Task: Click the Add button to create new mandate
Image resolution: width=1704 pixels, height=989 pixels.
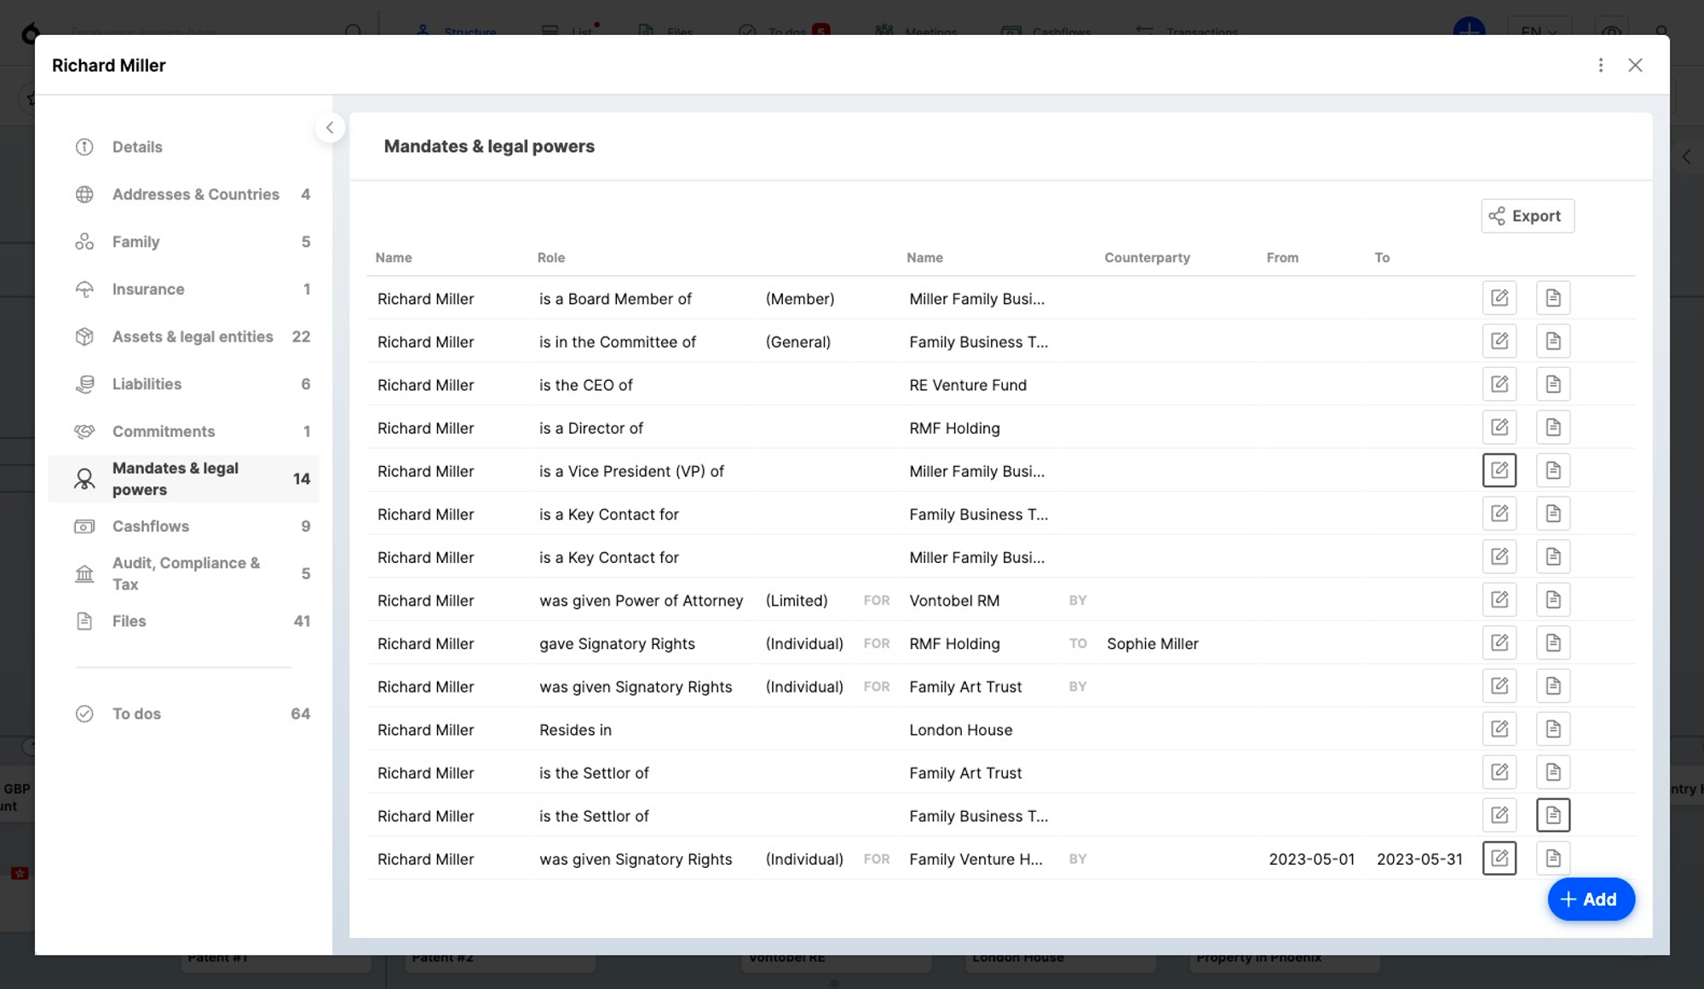Action: (1591, 899)
